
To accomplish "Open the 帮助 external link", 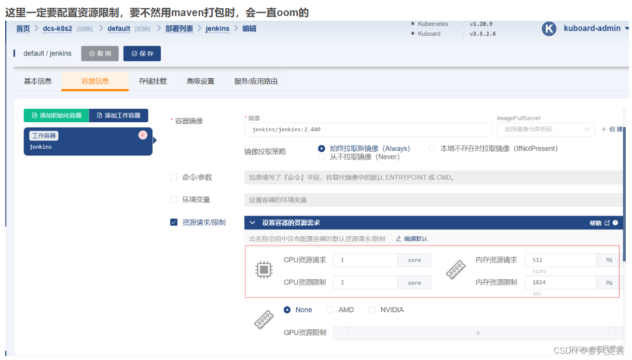I will [599, 223].
